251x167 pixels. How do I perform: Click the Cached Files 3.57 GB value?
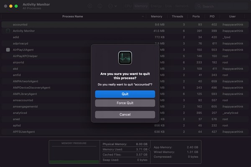[x=142, y=155]
